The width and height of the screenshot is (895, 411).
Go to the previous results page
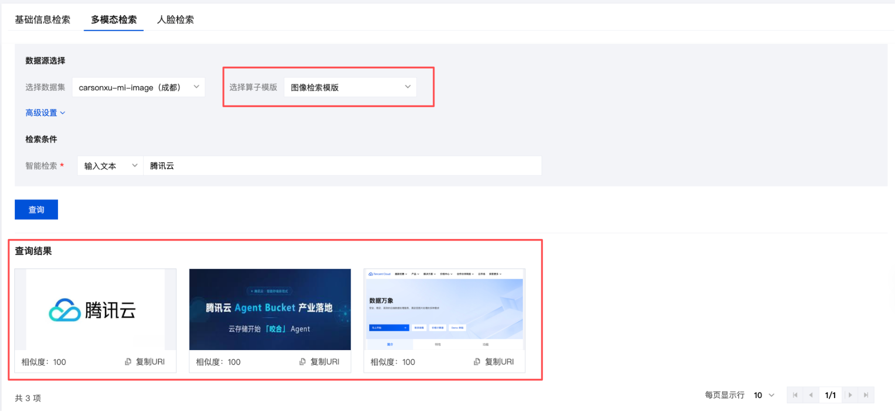pos(811,395)
